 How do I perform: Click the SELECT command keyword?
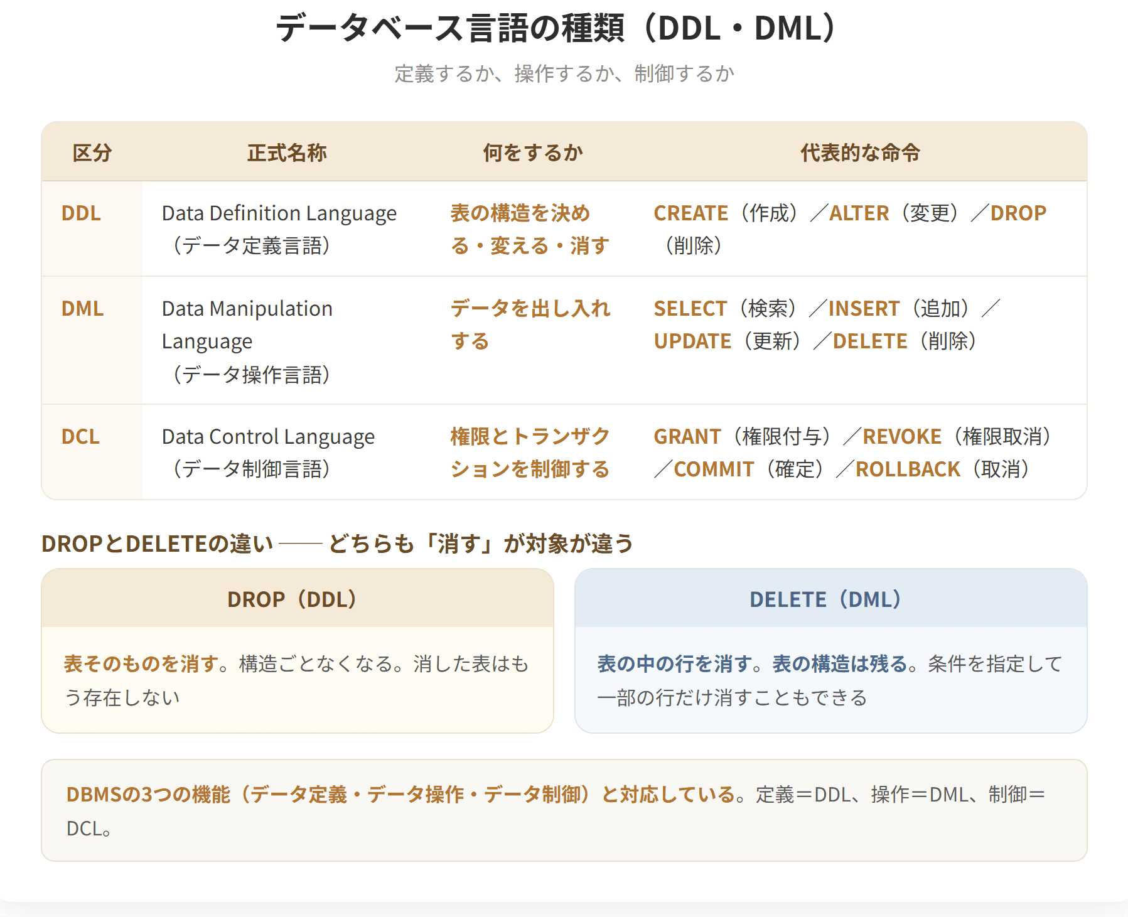click(x=690, y=309)
